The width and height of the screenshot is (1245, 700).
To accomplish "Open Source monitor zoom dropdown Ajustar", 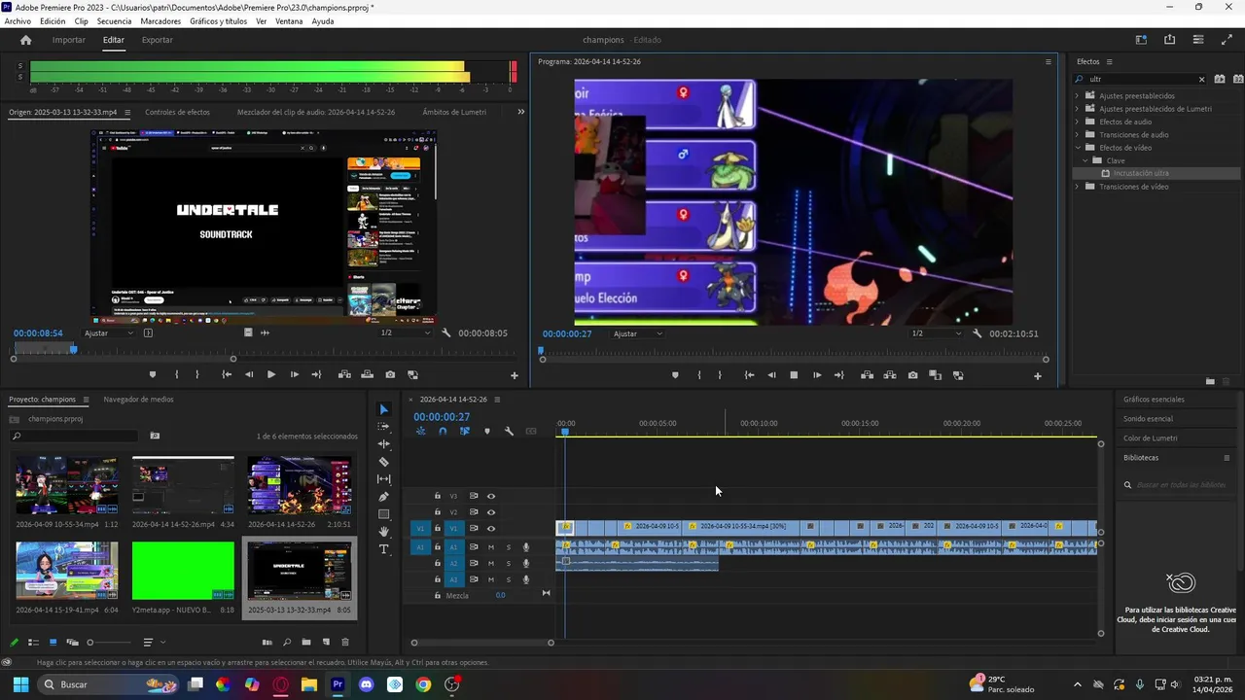I will (109, 332).
